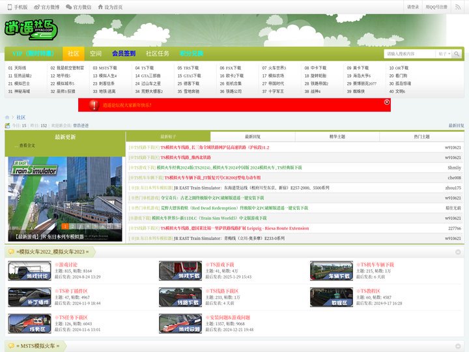Image resolution: width=469 pixels, height=352 pixels.
Task: Open the ※TS教程区 forum title
Action: pyautogui.click(x=368, y=291)
